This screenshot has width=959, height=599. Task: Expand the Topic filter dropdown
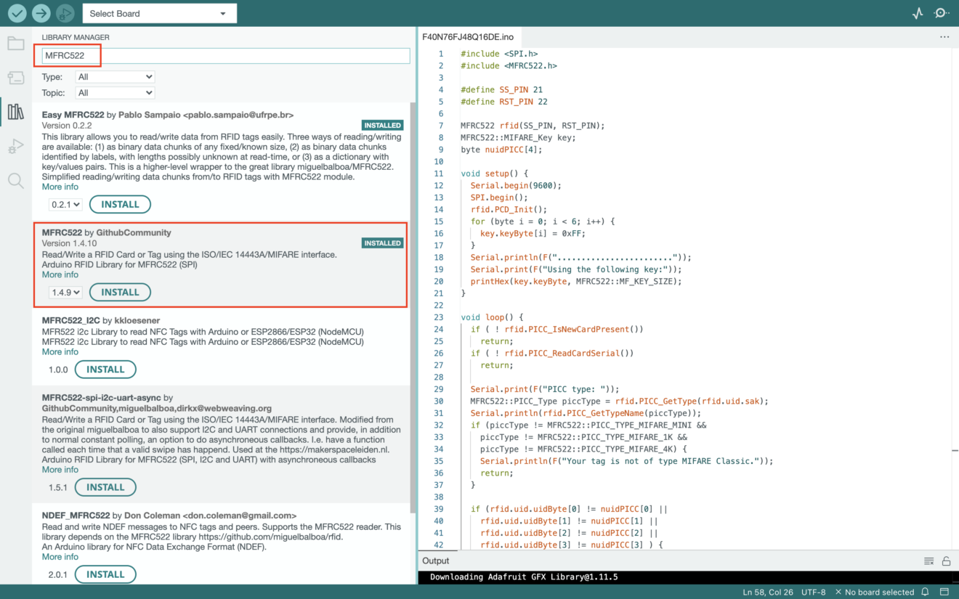coord(115,93)
